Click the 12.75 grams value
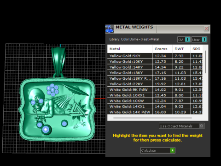The height and width of the screenshot is (166, 221). [x=160, y=62]
